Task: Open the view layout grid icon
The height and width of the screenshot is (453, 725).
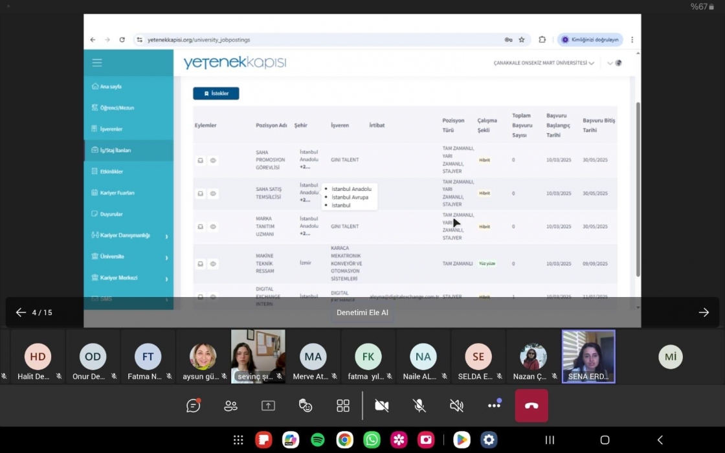Action: 343,406
